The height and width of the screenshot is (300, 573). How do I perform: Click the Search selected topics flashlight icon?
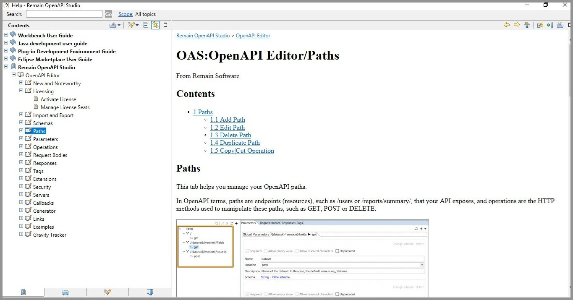(x=131, y=25)
